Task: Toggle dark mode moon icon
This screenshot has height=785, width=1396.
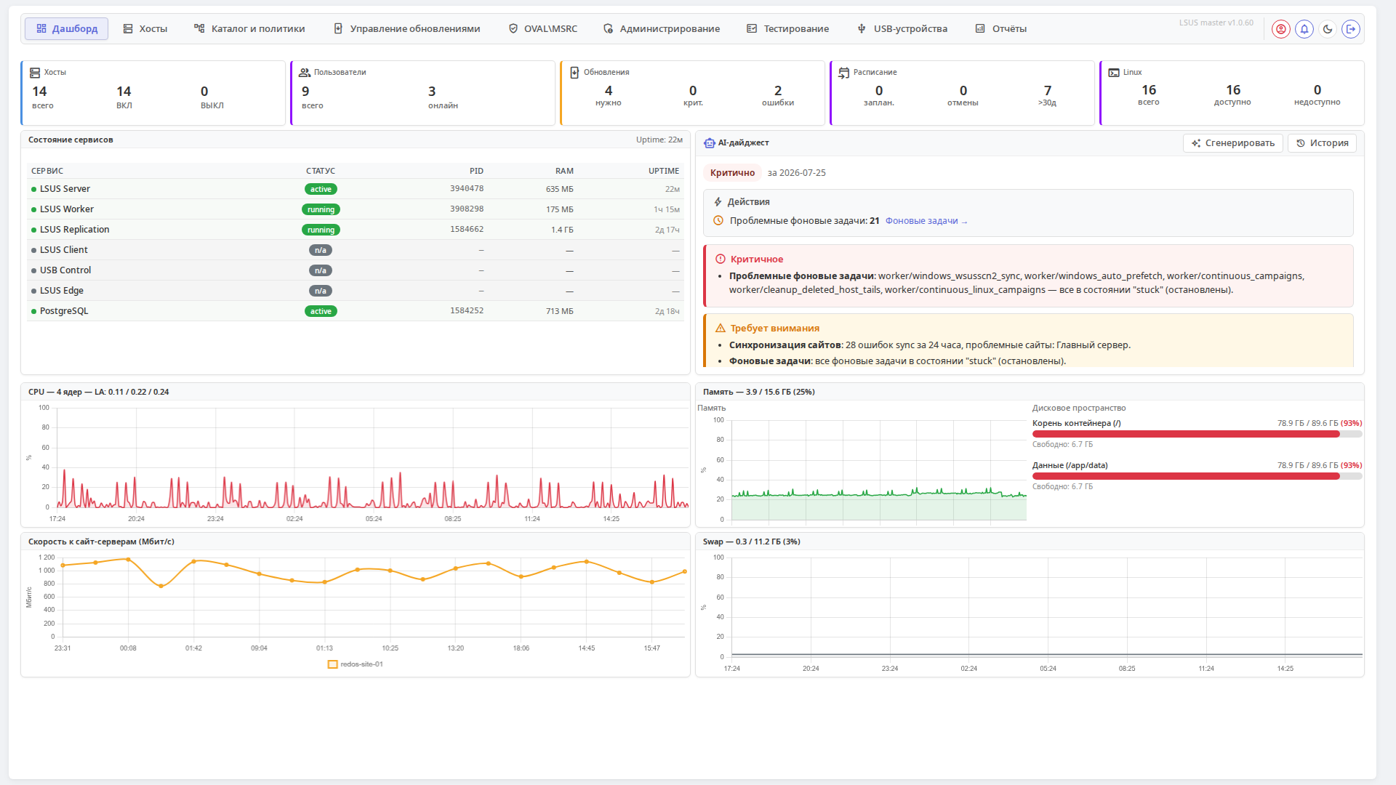Action: 1328,29
